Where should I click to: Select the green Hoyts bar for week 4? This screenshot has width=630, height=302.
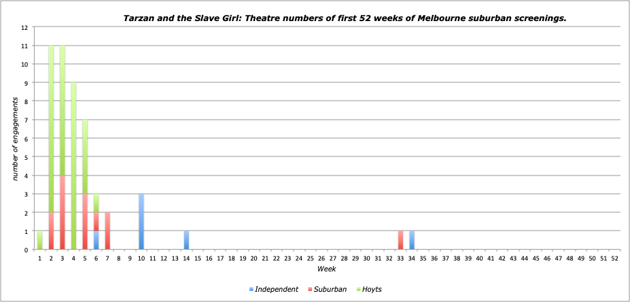click(73, 167)
